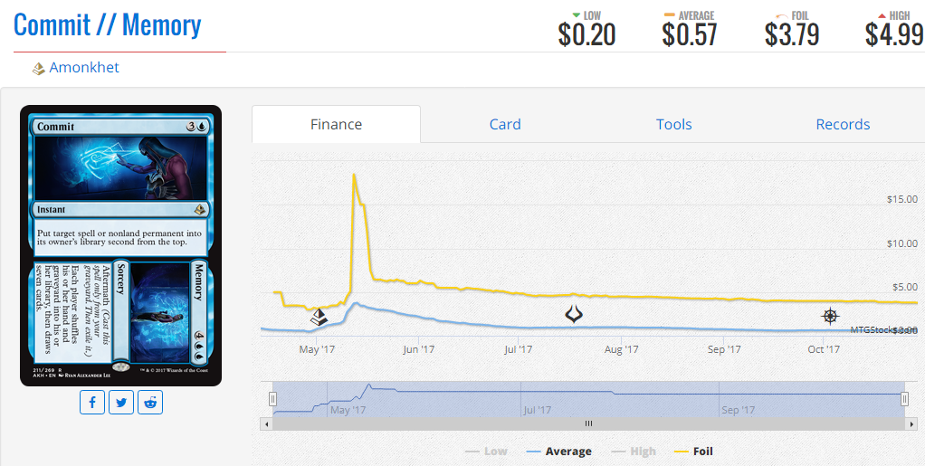Click the chart navigator scrollbar thumb
The image size is (925, 466).
[x=588, y=423]
